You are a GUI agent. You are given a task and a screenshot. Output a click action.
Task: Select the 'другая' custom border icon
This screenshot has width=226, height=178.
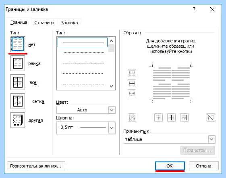click(x=18, y=120)
